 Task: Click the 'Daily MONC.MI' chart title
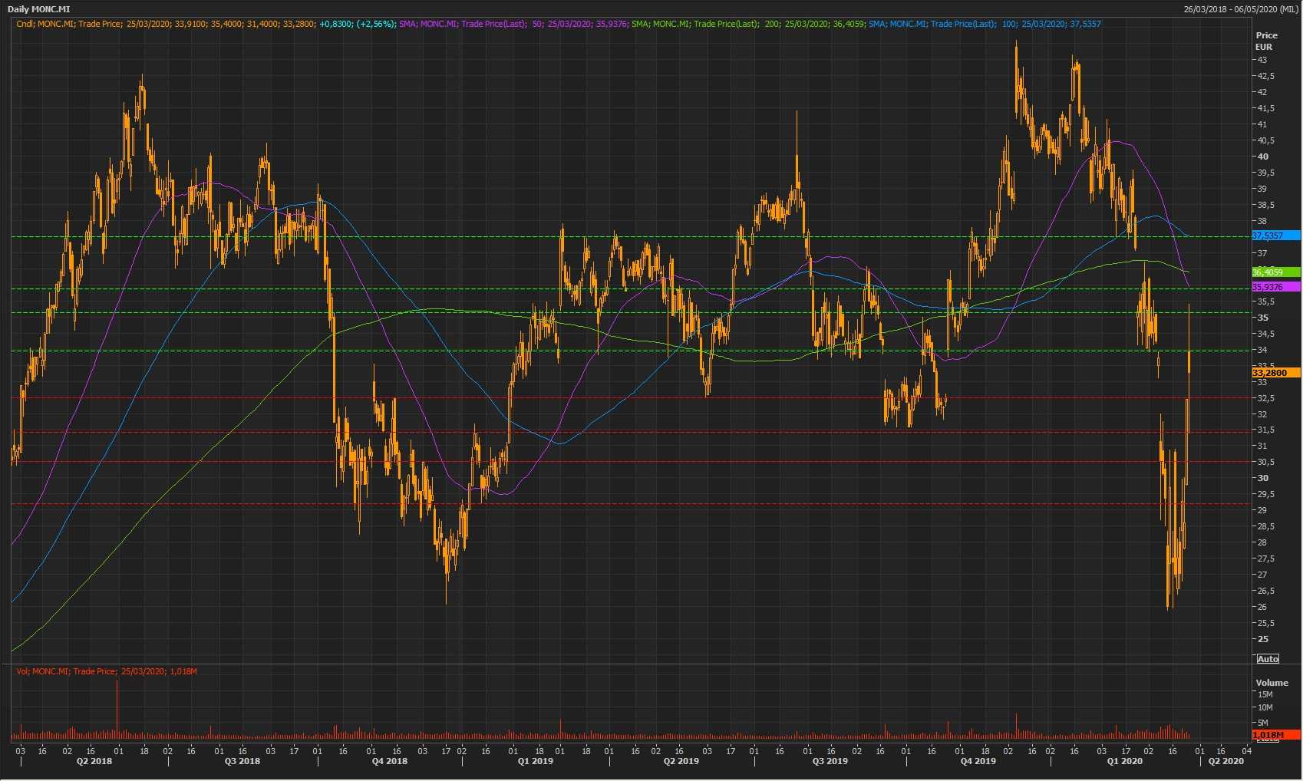[38, 9]
